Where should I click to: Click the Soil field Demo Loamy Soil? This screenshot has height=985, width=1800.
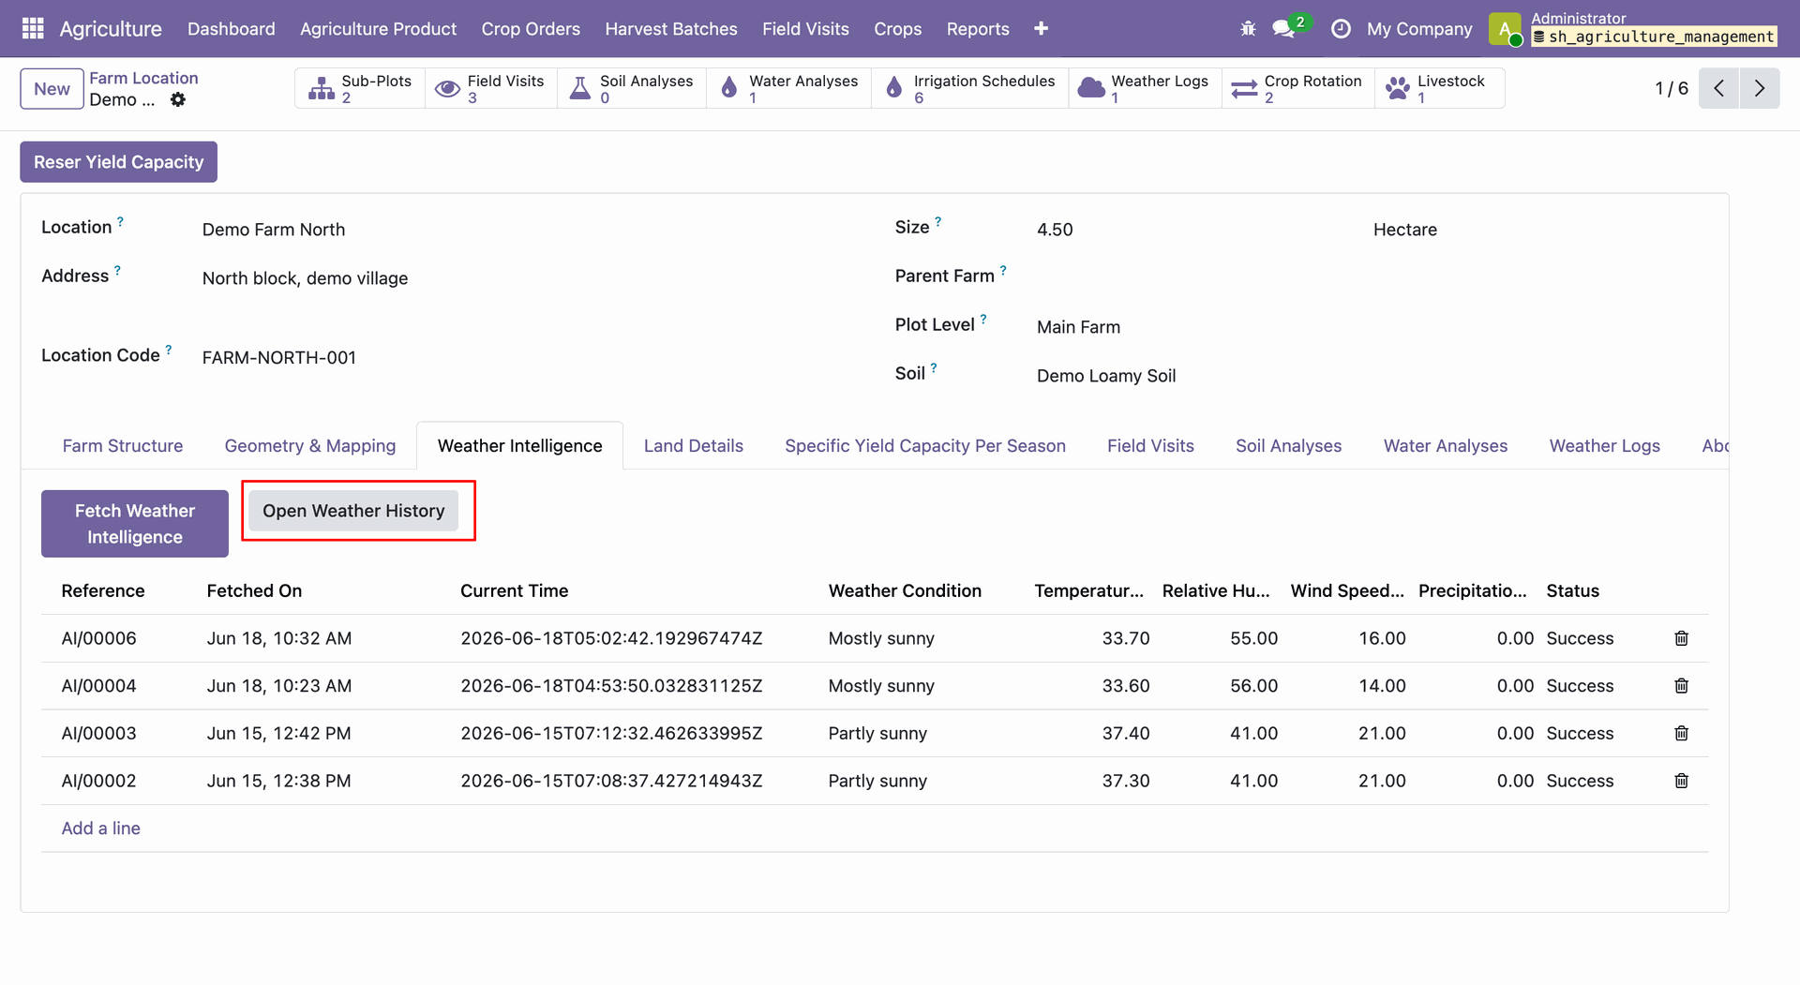(1372, 376)
